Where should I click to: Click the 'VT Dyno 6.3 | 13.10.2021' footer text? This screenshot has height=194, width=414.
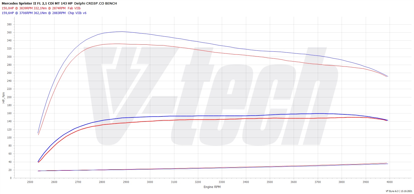399,191
